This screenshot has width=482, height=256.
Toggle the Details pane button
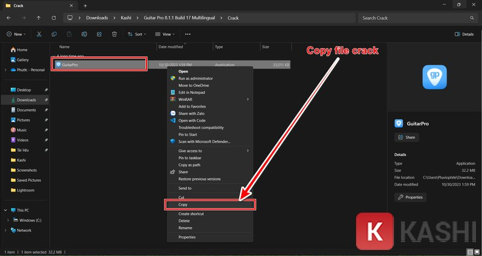(464, 34)
